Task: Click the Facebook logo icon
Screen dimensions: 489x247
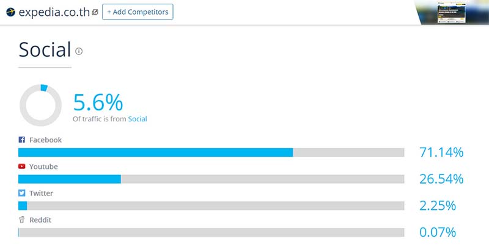Action: pos(22,140)
